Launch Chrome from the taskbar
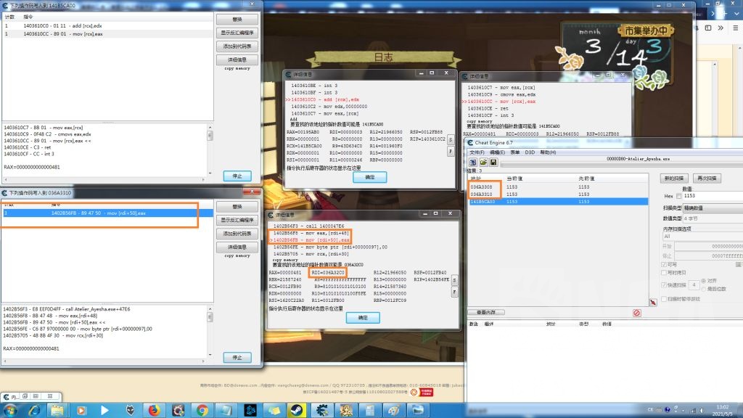Image resolution: width=743 pixels, height=418 pixels. pyautogui.click(x=202, y=409)
